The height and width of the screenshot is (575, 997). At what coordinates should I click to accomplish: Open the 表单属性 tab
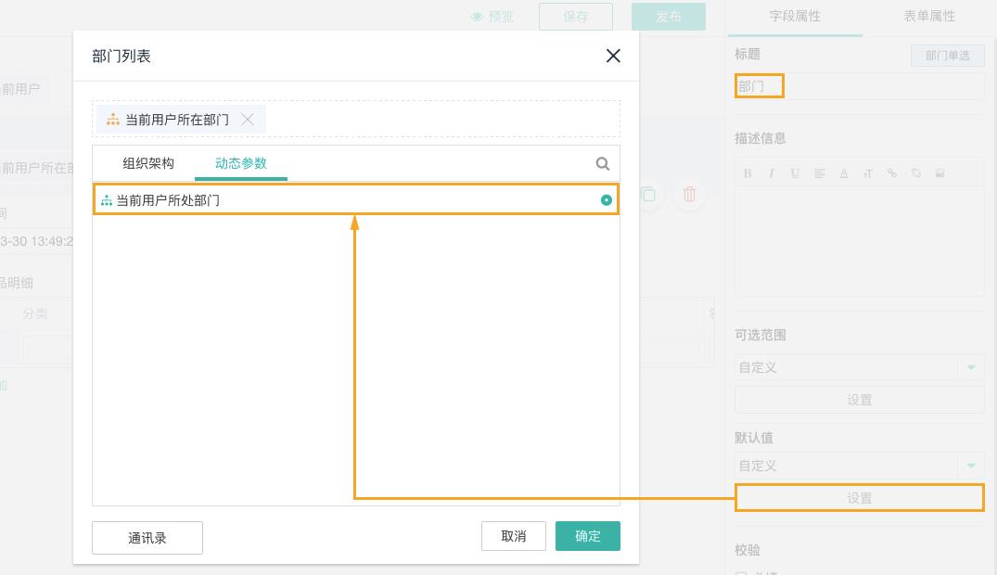929,16
